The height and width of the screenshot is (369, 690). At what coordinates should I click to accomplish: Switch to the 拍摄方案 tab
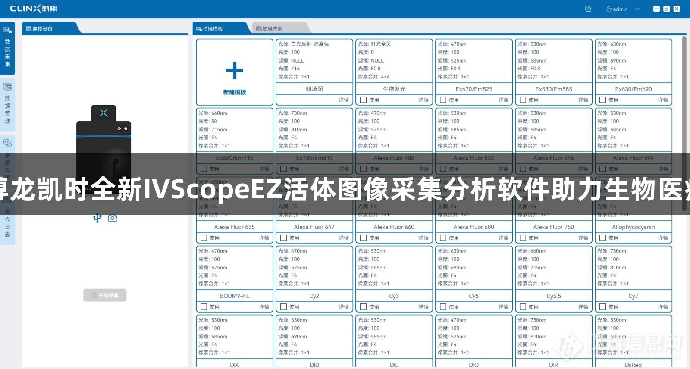click(279, 28)
